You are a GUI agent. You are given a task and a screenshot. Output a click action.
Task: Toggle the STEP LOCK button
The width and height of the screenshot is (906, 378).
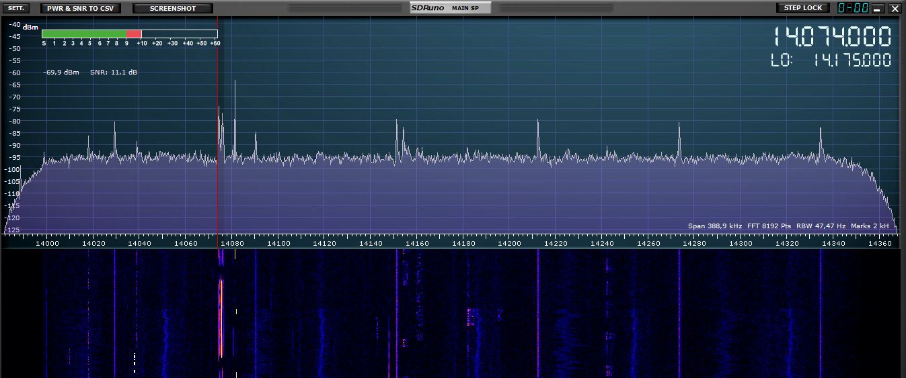coord(803,8)
